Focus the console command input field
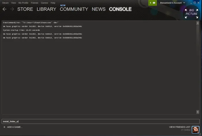 tap(100, 122)
